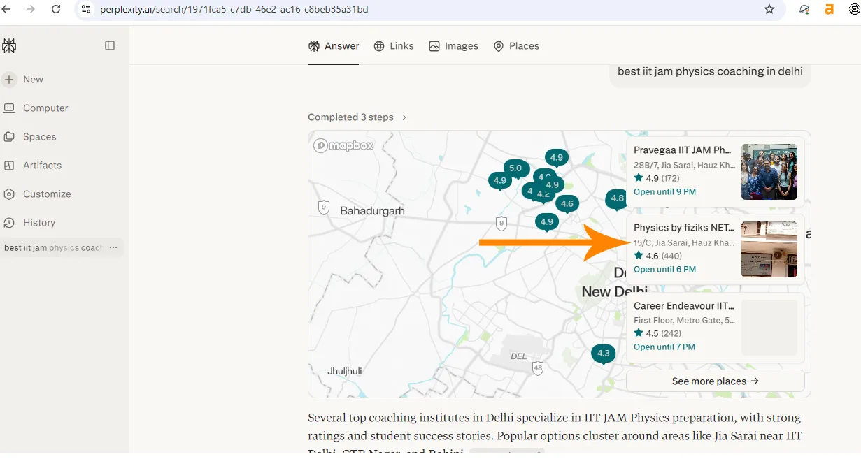Click the Perplexity logo in the sidebar
Viewport: 861px width, 466px height.
click(9, 46)
